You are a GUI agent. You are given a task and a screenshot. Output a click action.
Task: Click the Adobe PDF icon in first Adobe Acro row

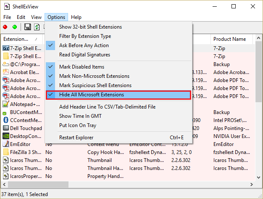point(5,80)
